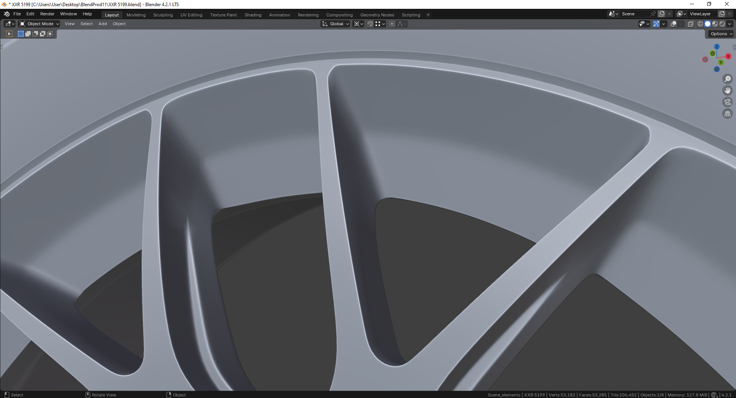Set selection mode to intersect selection
Screen dimensions: 736x398
pos(50,34)
